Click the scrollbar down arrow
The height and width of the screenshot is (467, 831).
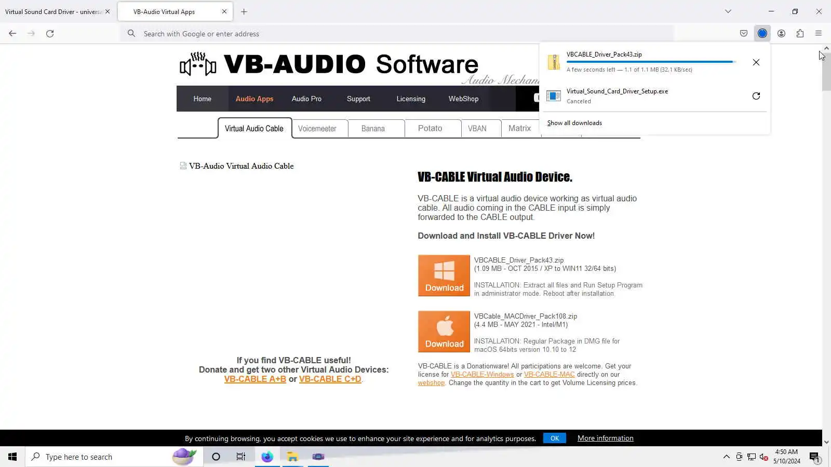826,442
